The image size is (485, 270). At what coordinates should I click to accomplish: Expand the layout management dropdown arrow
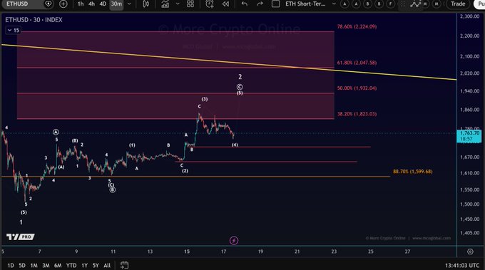click(x=334, y=4)
